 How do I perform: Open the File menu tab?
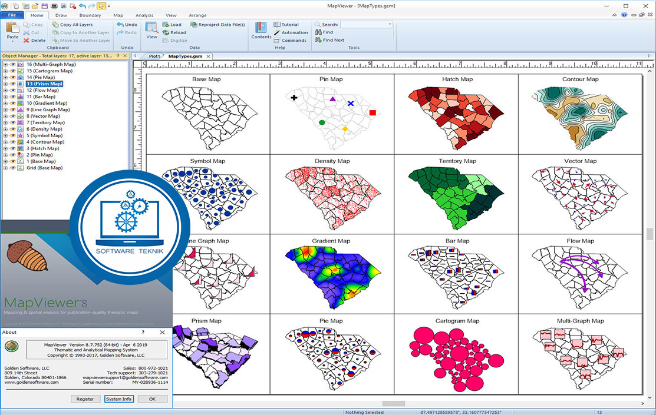tap(12, 15)
